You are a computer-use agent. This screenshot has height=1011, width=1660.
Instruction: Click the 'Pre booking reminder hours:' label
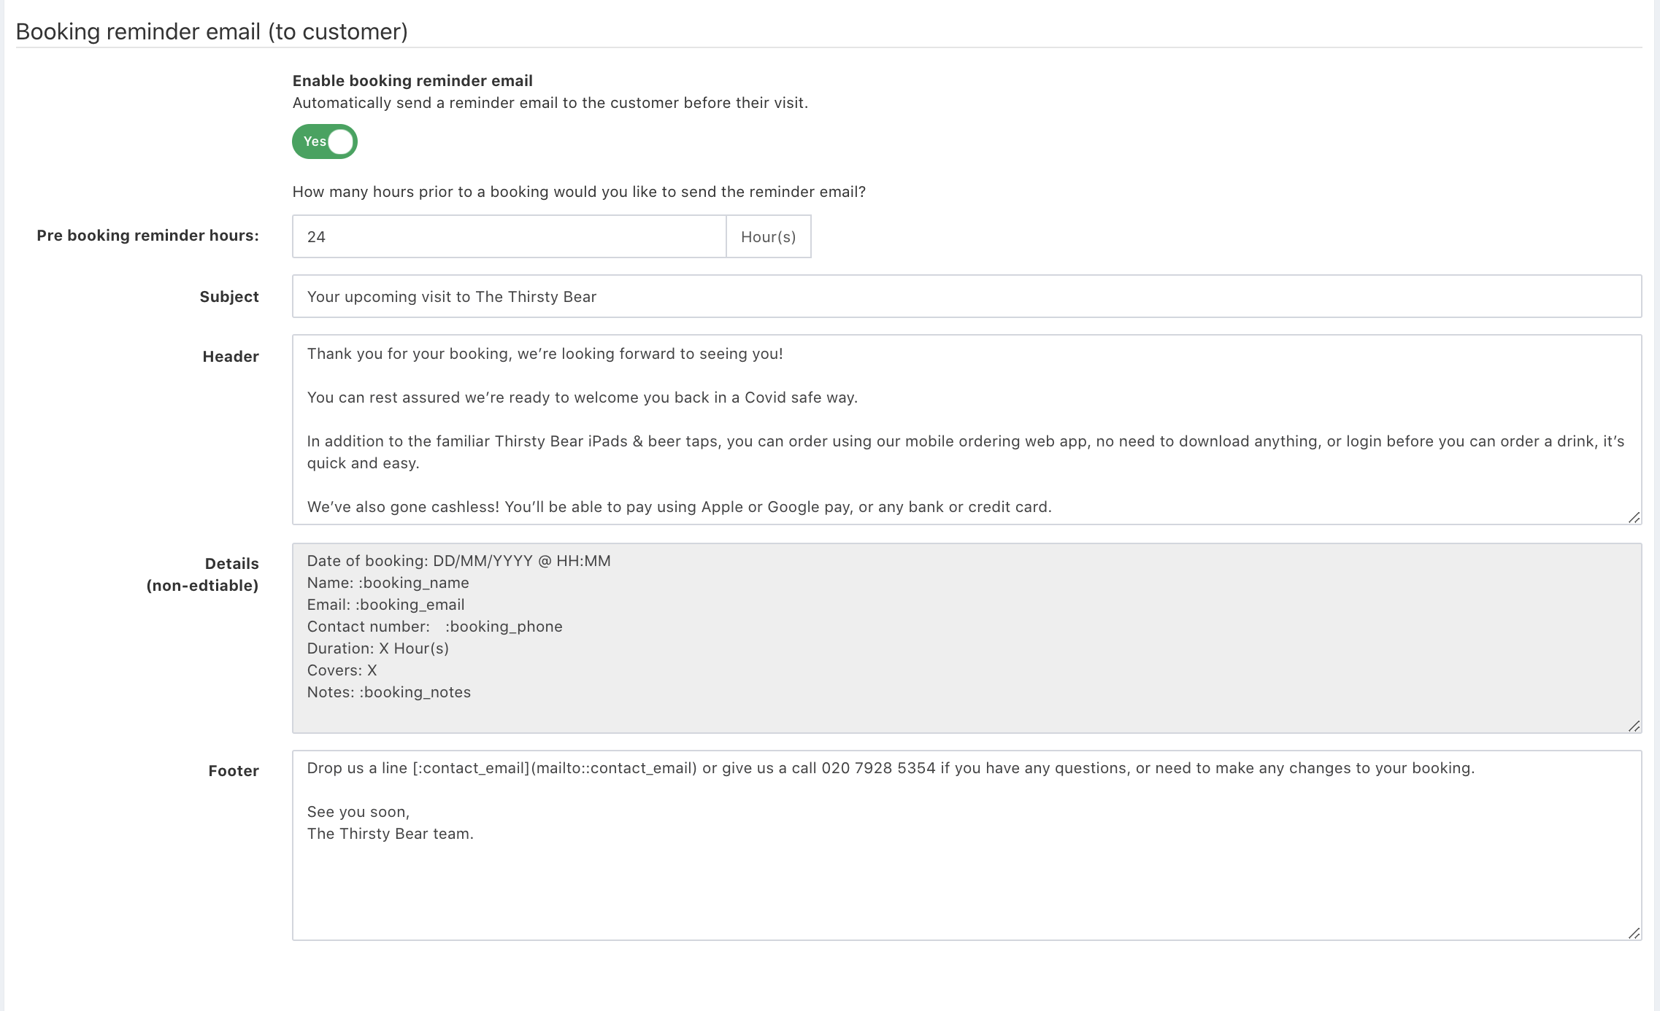[x=147, y=236]
